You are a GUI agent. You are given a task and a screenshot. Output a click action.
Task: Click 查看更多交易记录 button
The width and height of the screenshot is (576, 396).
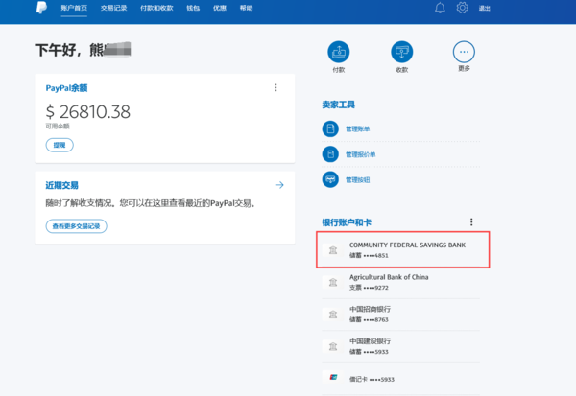(x=77, y=226)
